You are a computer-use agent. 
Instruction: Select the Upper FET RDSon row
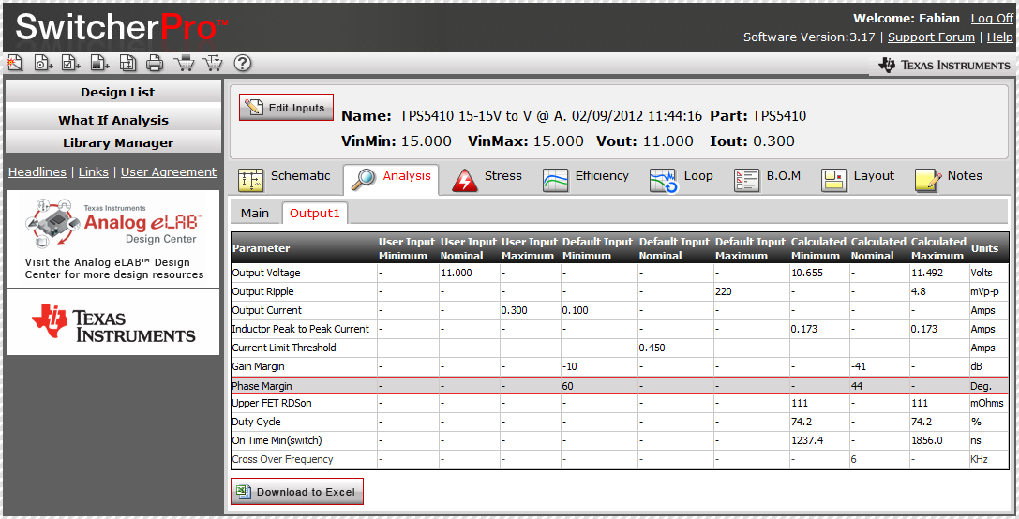[x=620, y=403]
